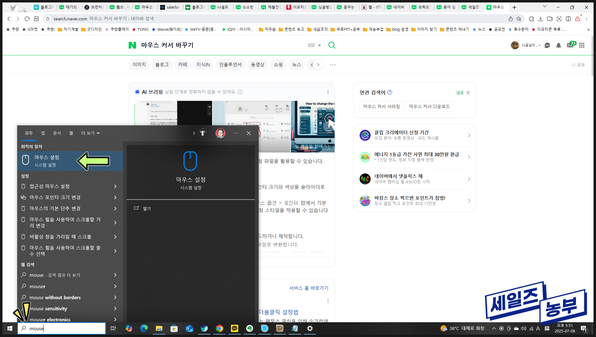
Task: Open the Windows search rewards trophy icon
Action: click(x=202, y=133)
